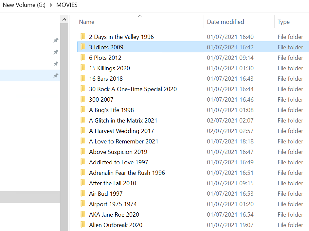Click the folder icon for Alien Outbreak 2020
This screenshot has width=309, height=231.
[x=83, y=225]
